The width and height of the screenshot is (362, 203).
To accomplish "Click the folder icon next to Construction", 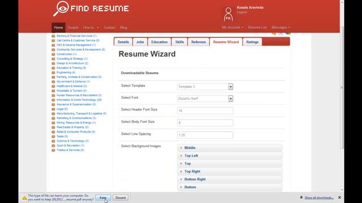I will point(53,54).
